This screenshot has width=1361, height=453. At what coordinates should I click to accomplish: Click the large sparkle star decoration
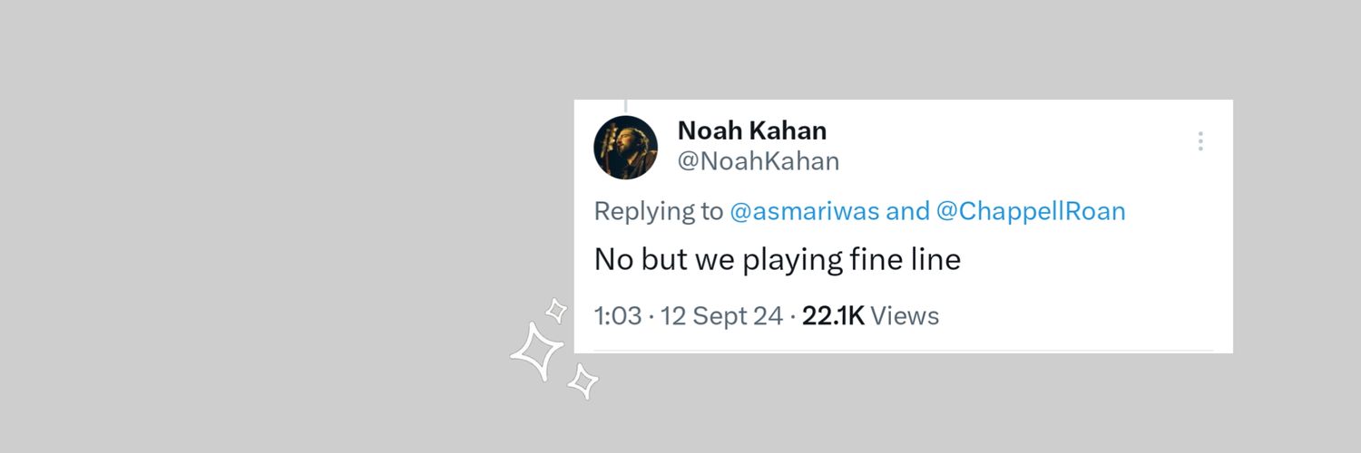(x=537, y=352)
